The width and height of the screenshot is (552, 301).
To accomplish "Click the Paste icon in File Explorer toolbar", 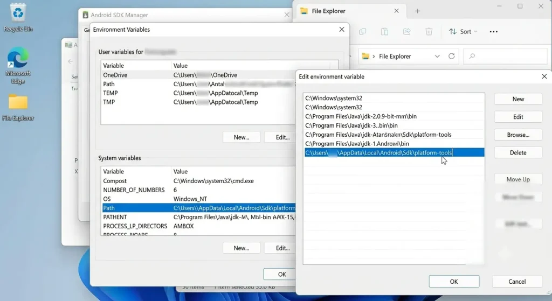I will click(384, 32).
